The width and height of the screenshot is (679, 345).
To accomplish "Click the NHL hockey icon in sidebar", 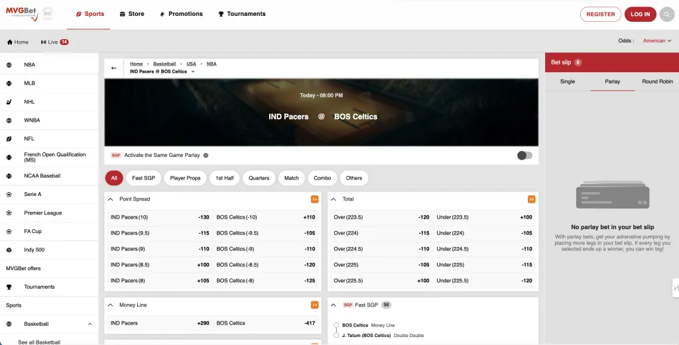I will [9, 102].
